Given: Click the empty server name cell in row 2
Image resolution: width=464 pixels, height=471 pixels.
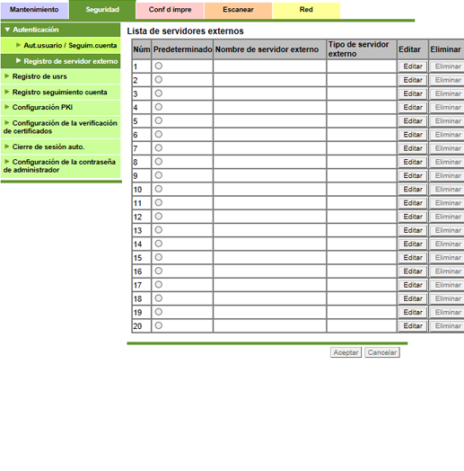Looking at the screenshot, I should coord(269,80).
